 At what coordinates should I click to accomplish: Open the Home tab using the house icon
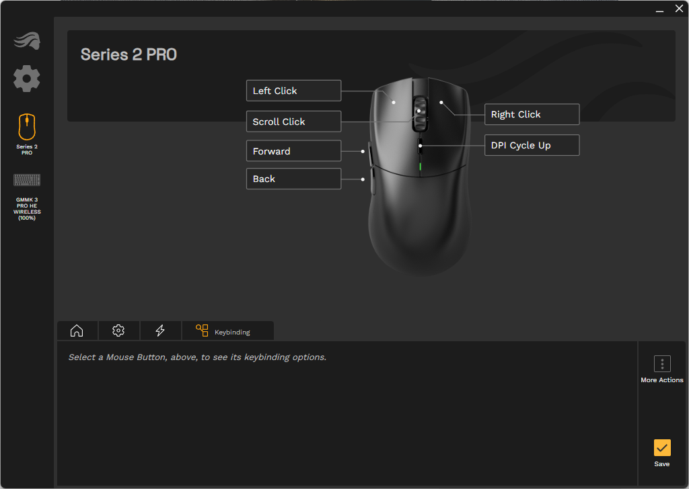pos(76,330)
